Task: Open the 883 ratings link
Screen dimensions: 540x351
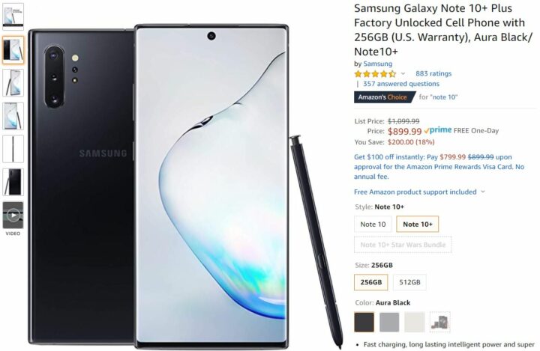Action: pos(433,73)
